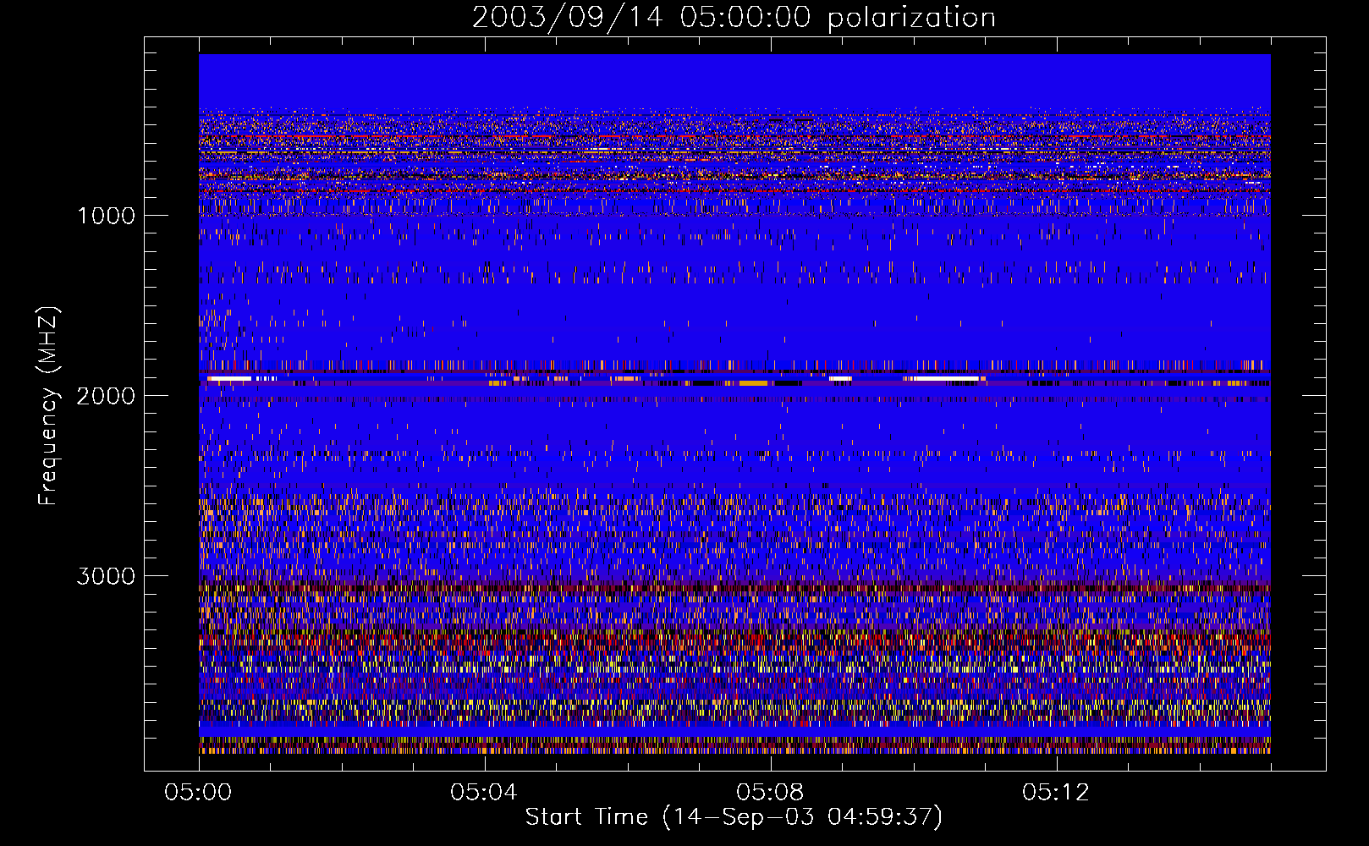Select the 'Start Time (14-Sep-03 04:59:37)' x-axis label

point(734,817)
